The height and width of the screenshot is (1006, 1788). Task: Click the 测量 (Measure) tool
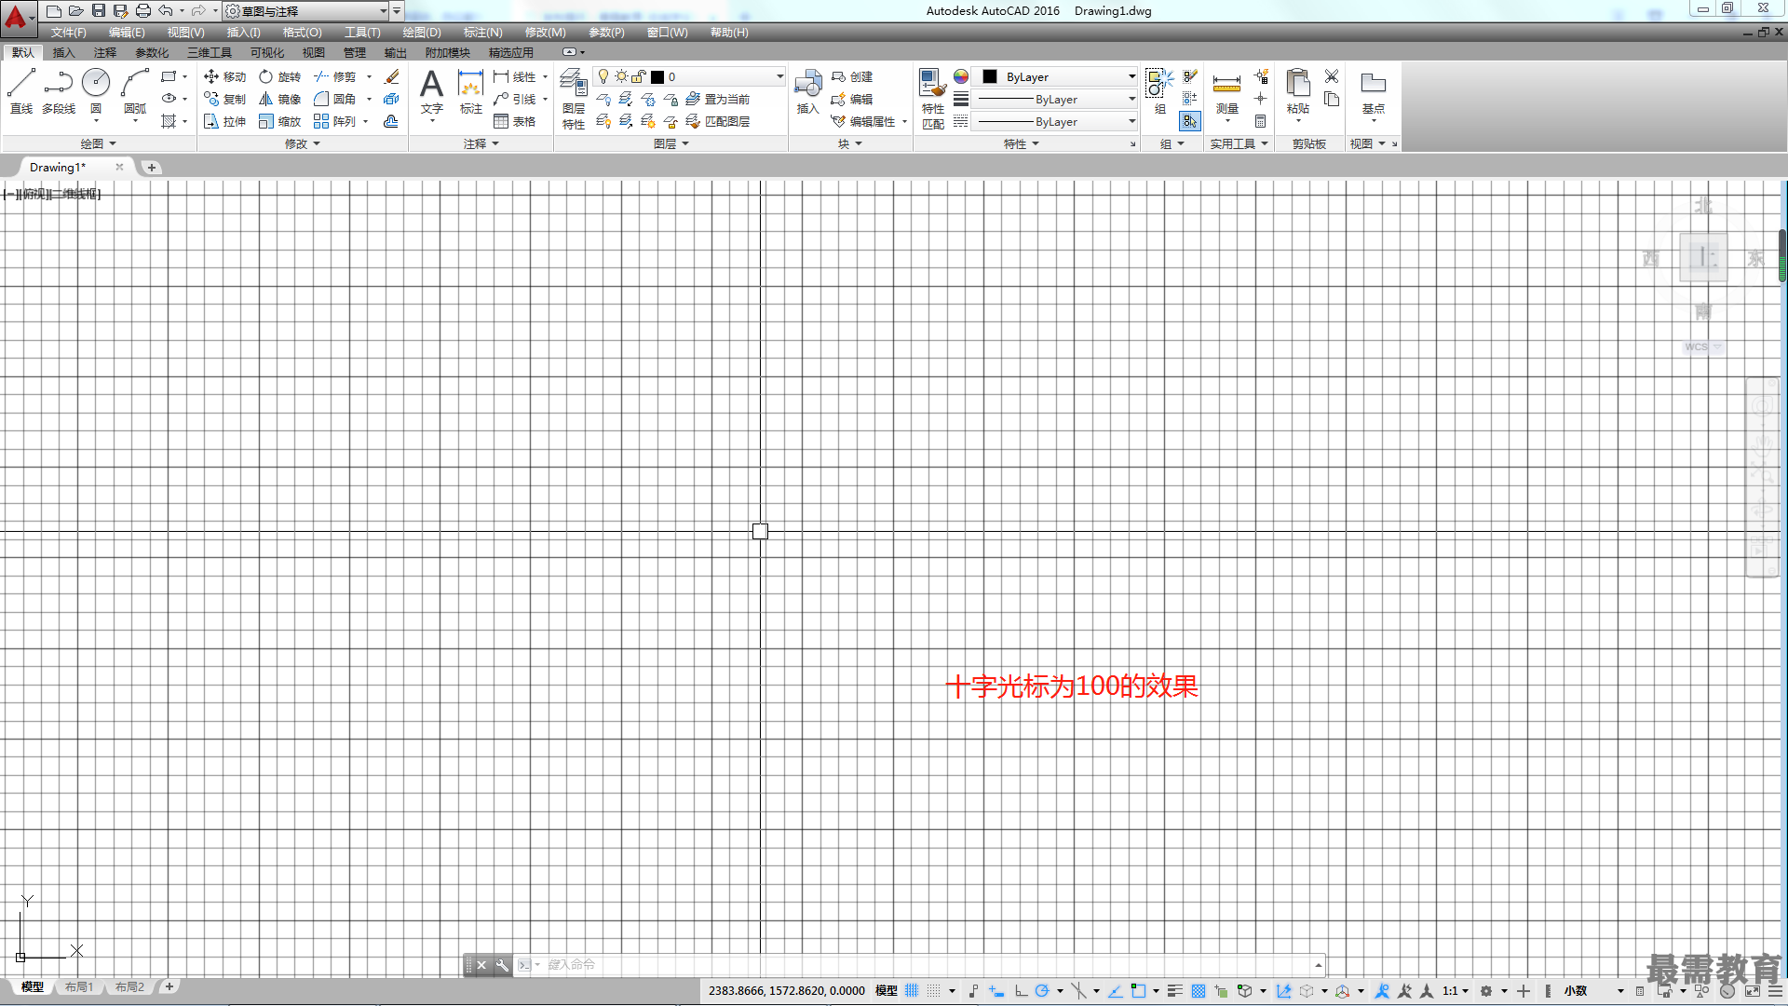(1226, 91)
